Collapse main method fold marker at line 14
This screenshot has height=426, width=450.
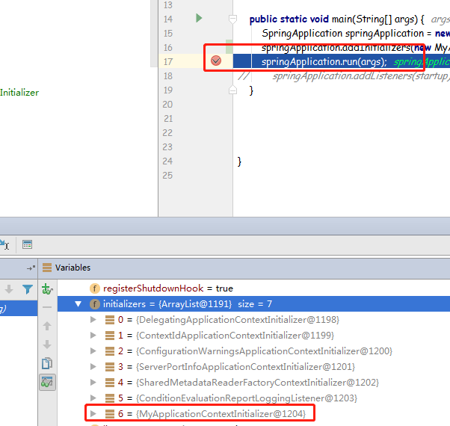pos(232,19)
